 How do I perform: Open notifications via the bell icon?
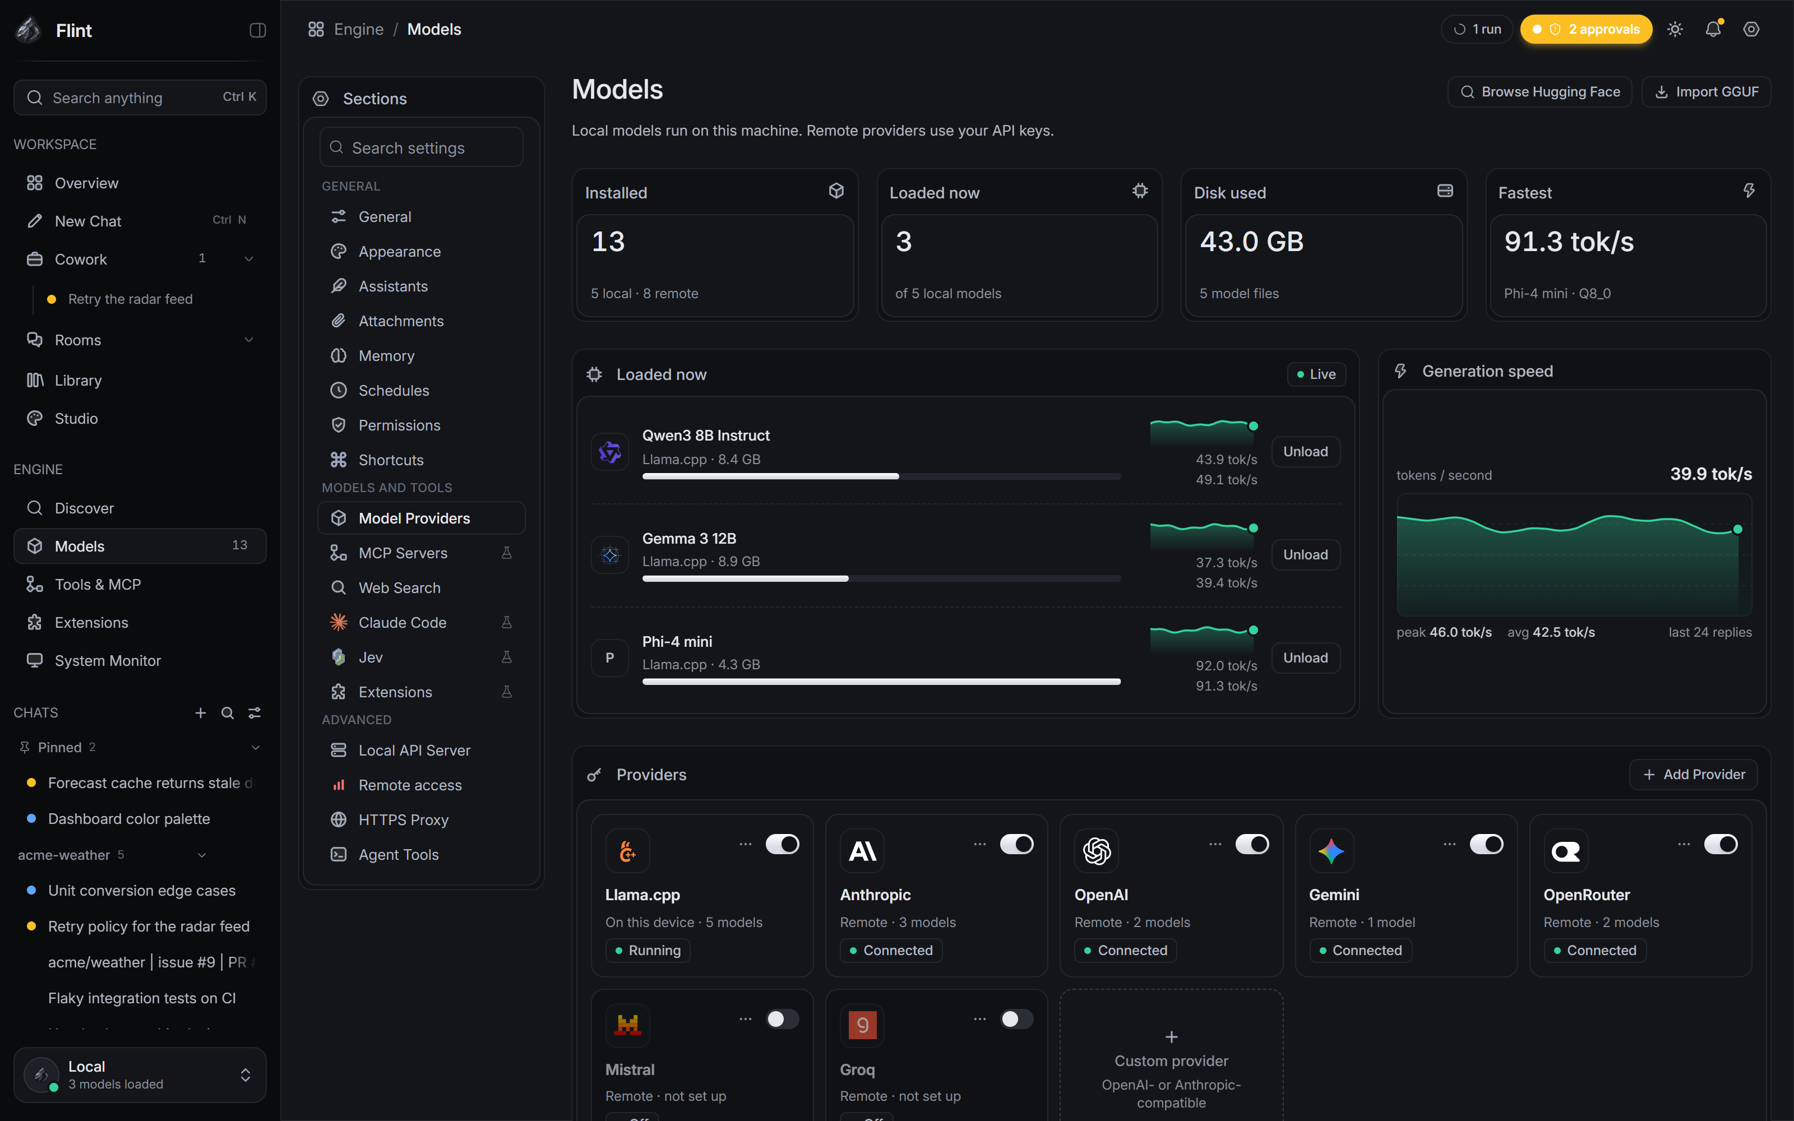[x=1713, y=30]
